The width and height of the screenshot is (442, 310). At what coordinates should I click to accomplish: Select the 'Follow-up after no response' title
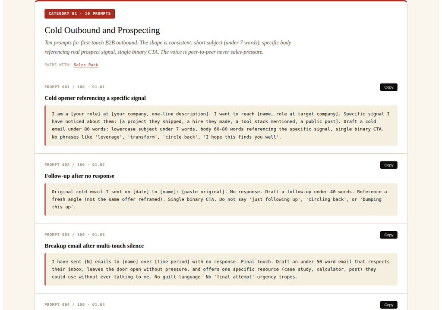pyautogui.click(x=79, y=176)
